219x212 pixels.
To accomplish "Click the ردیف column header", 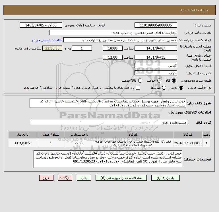I will coord(206,135).
